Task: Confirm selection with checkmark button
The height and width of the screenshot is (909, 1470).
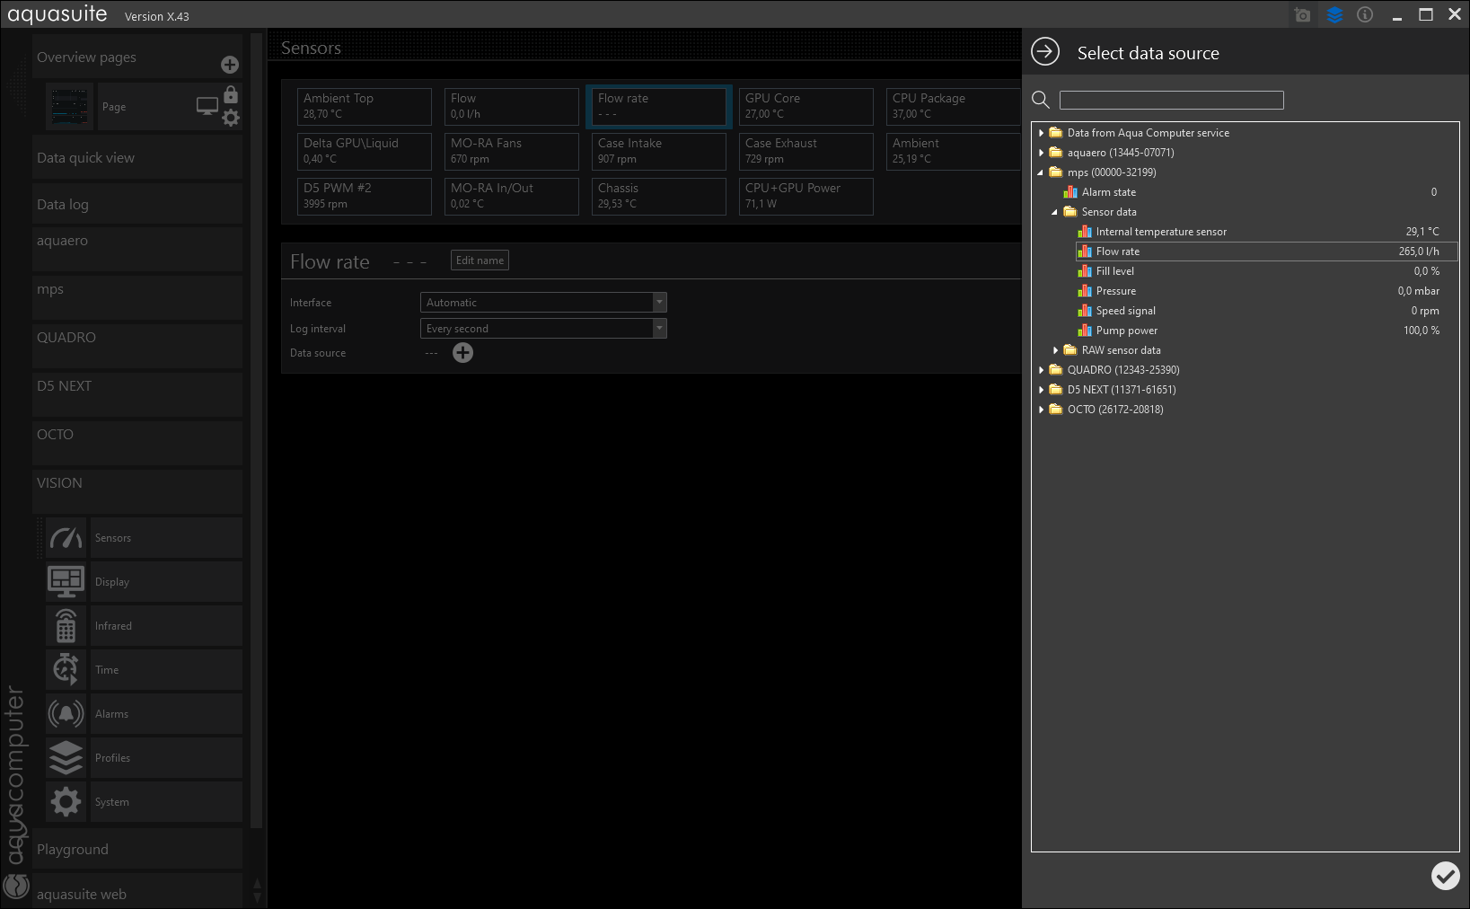Action: (x=1445, y=876)
